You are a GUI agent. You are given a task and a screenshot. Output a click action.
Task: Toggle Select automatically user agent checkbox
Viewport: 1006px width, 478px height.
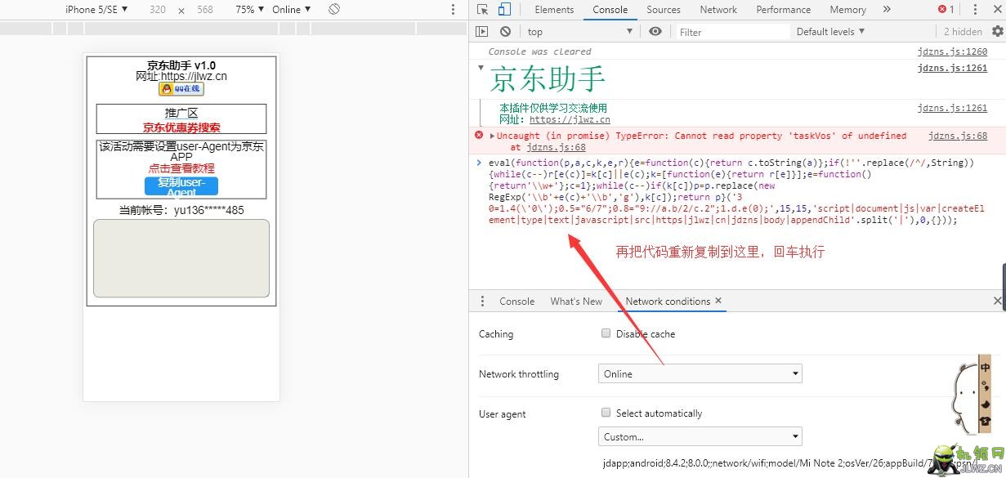tap(606, 413)
